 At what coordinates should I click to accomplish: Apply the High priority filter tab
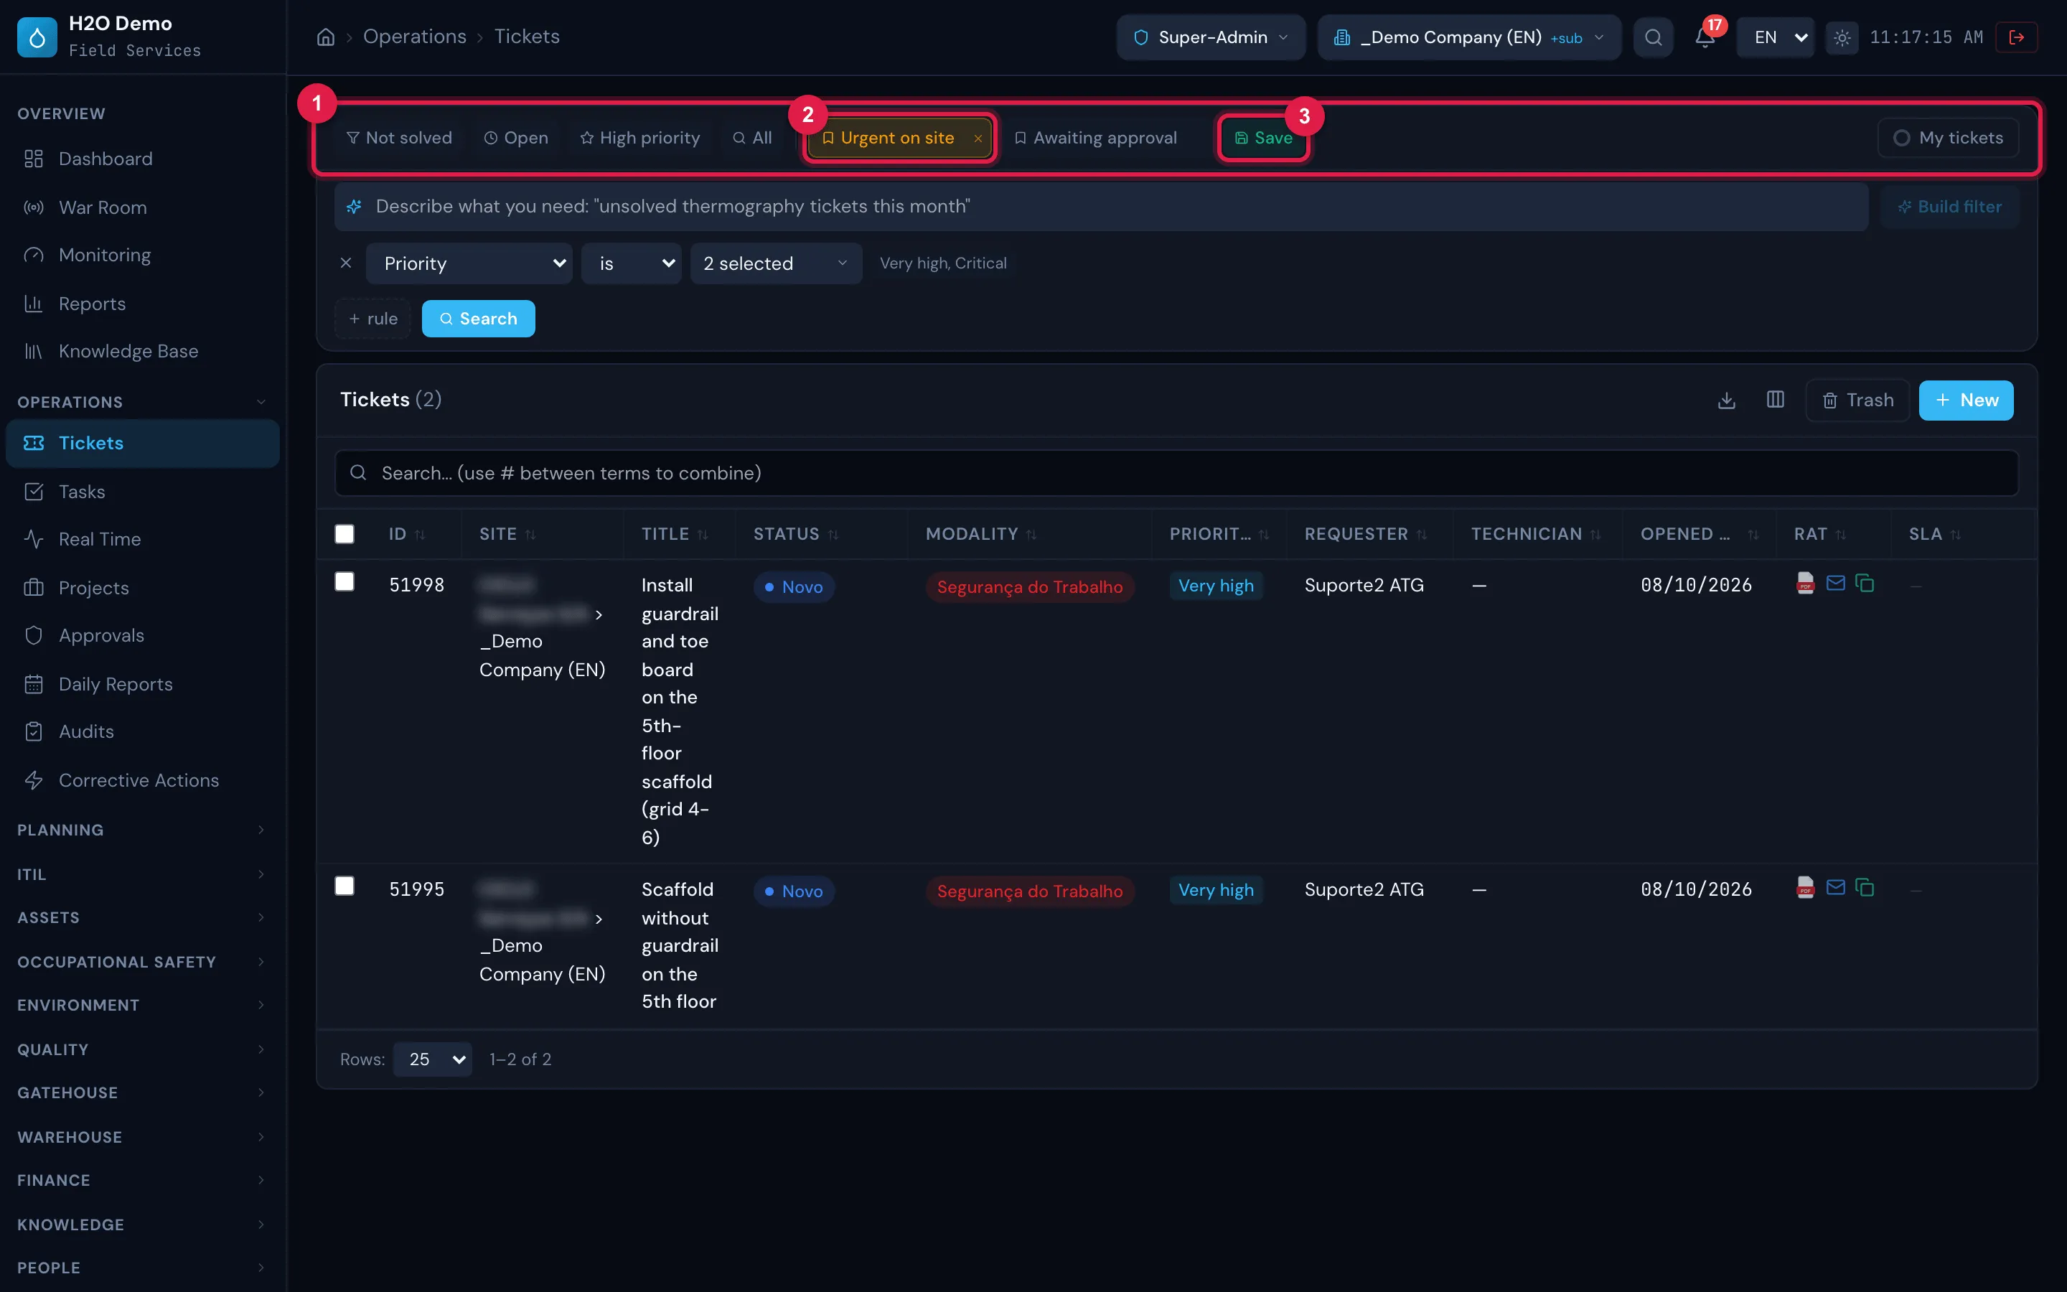tap(639, 139)
